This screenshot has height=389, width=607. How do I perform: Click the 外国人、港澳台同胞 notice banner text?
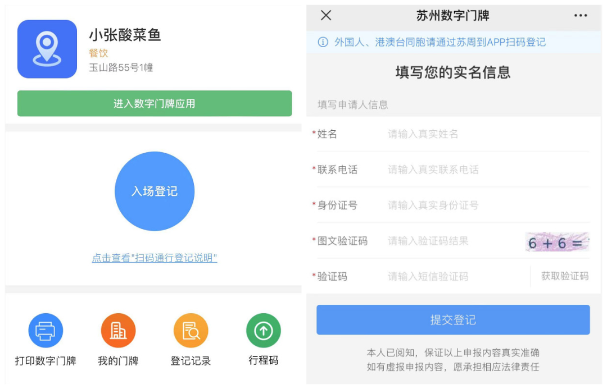point(440,43)
